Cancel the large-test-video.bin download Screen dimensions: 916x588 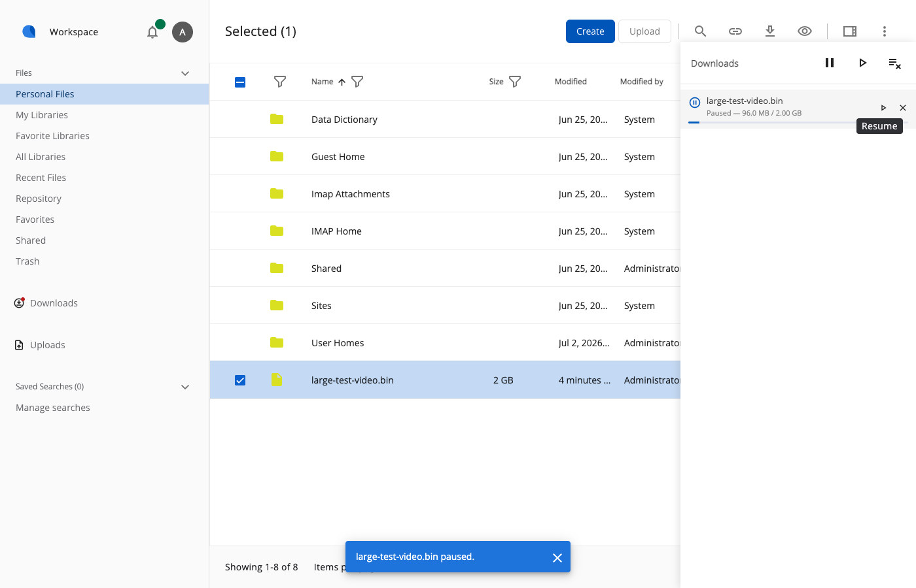tap(903, 108)
